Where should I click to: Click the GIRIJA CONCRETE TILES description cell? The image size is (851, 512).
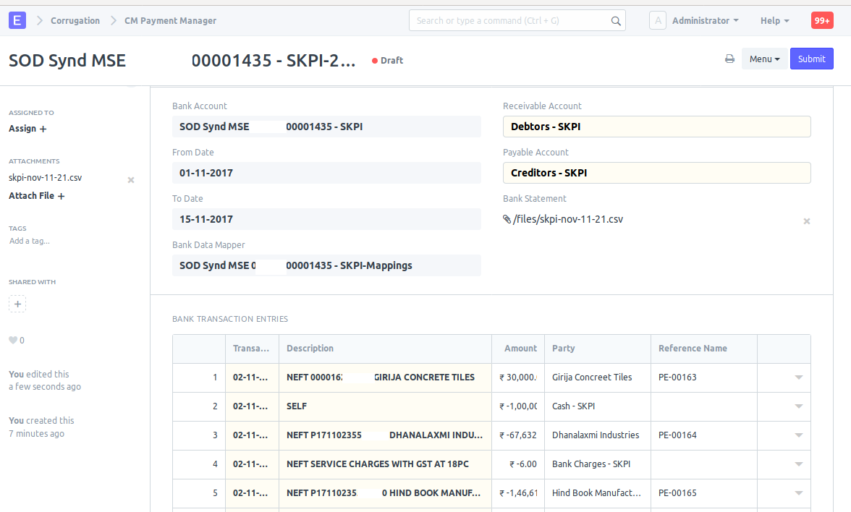coord(385,377)
